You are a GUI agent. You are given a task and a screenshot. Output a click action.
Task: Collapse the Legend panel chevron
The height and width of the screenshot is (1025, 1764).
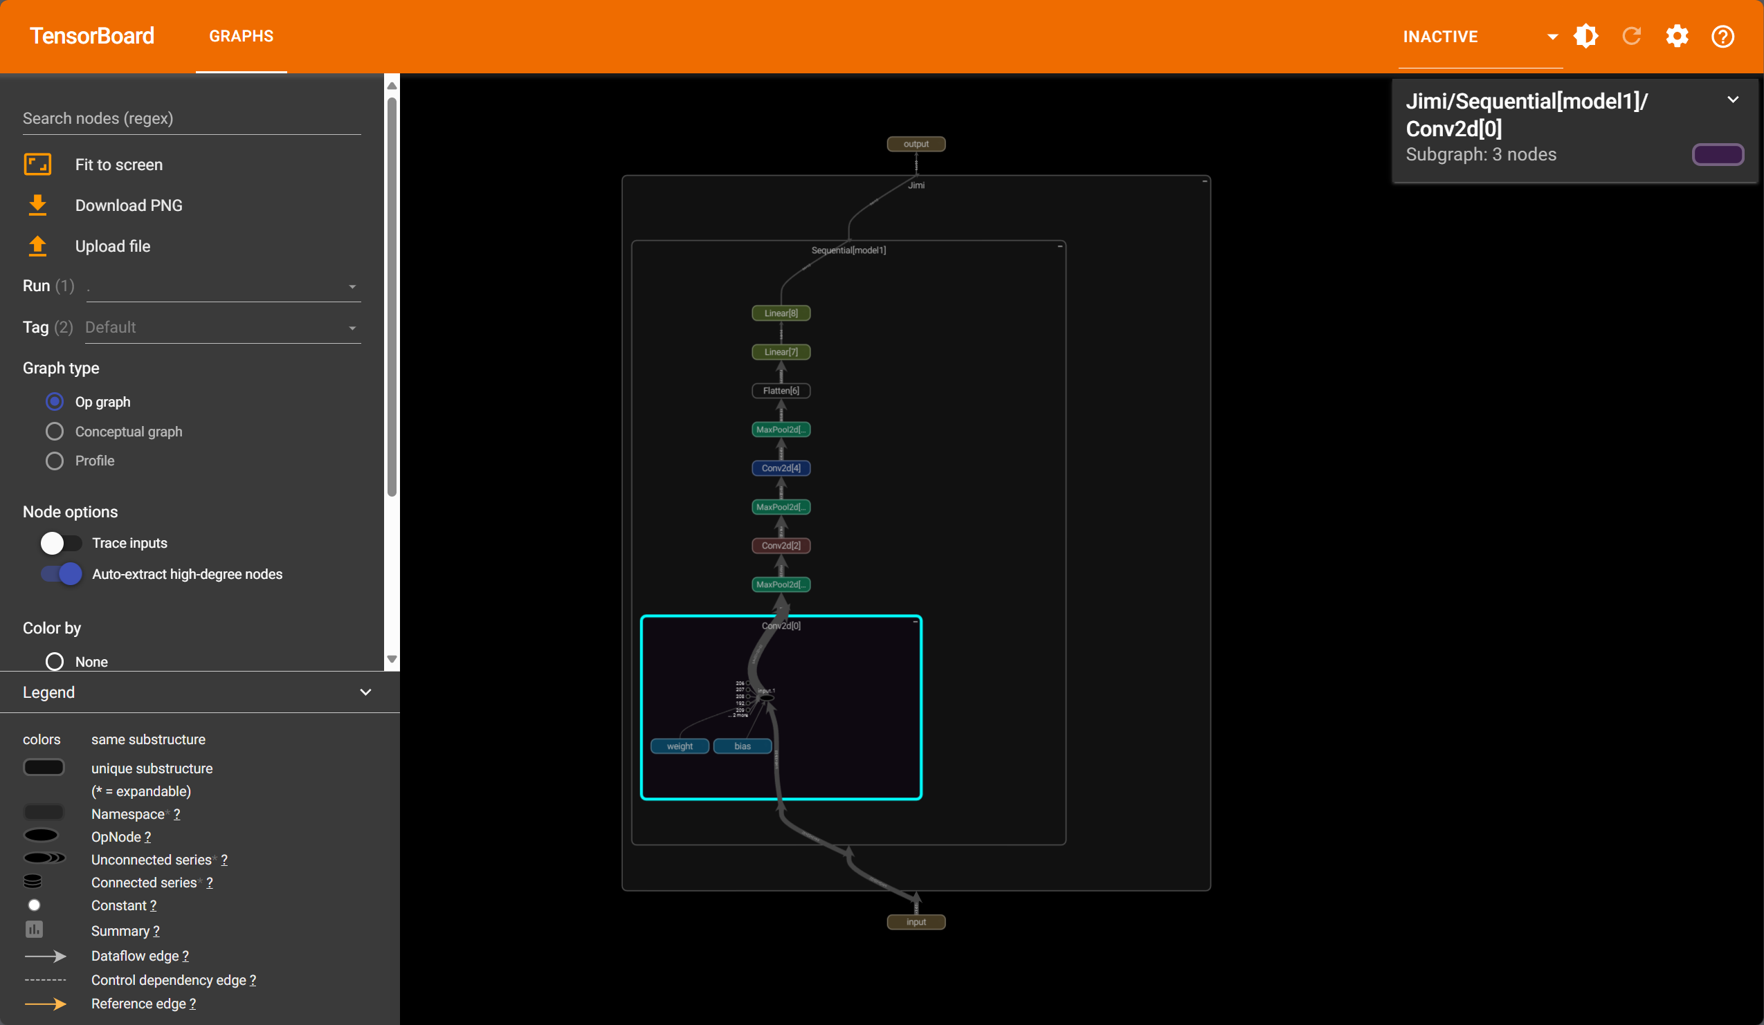pyautogui.click(x=365, y=692)
